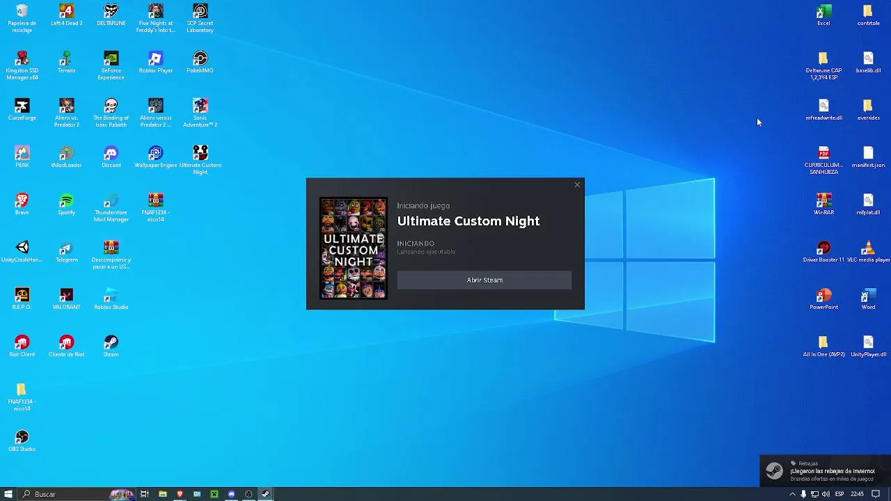Viewport: 891px width, 501px height.
Task: Close the Iniciando juego launch dialog
Action: 577,185
